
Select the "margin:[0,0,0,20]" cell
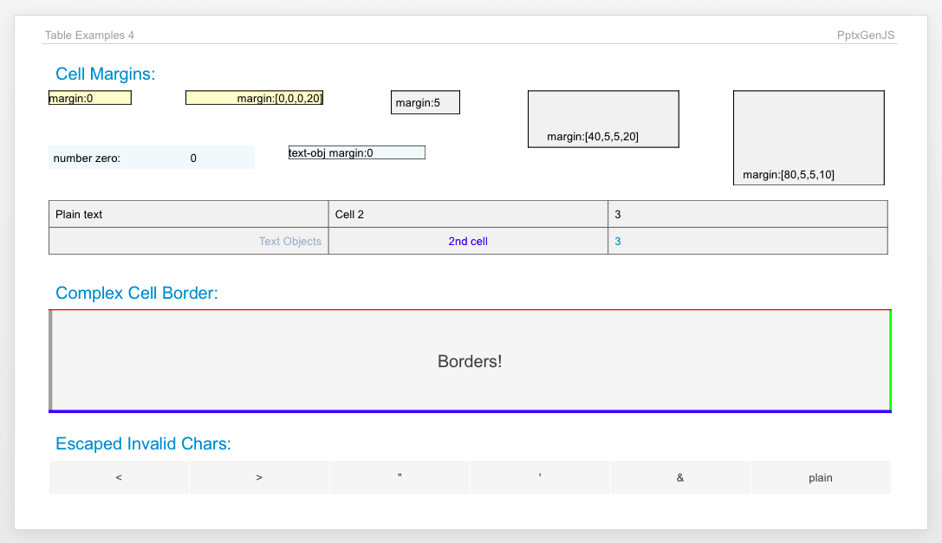254,97
